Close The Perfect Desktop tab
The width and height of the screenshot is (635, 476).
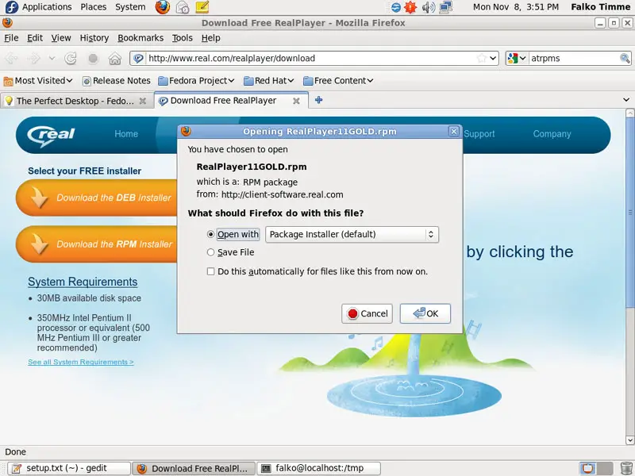(143, 101)
